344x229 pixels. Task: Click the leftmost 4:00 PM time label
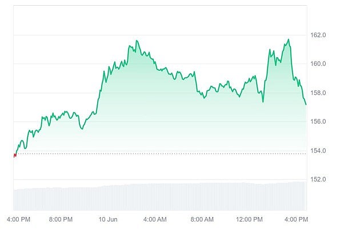[x=18, y=219]
